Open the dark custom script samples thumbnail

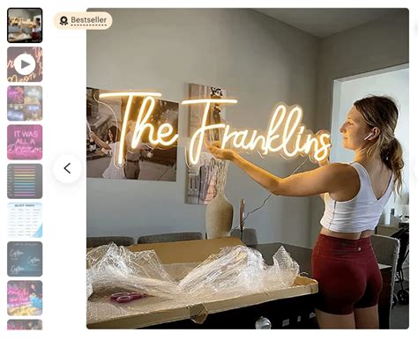click(25, 259)
